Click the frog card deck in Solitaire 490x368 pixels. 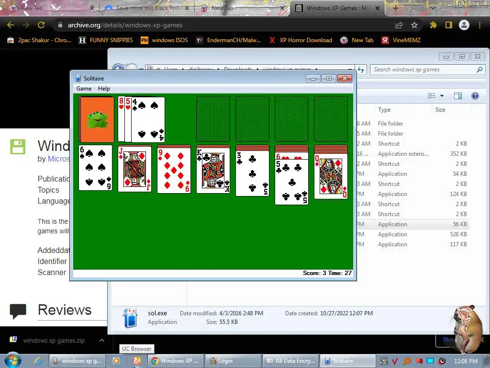coord(97,119)
